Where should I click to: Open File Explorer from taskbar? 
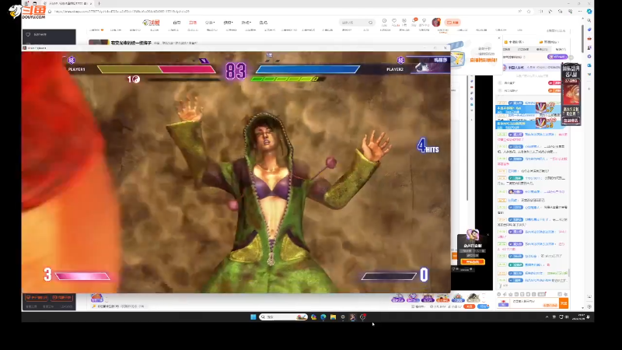(334, 317)
